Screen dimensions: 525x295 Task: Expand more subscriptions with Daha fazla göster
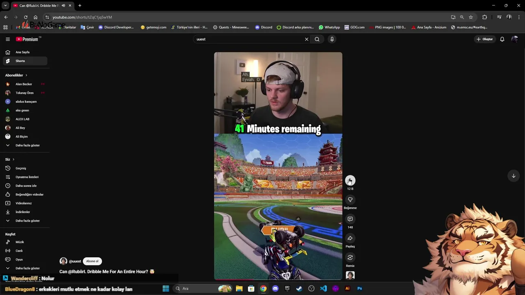(25, 145)
